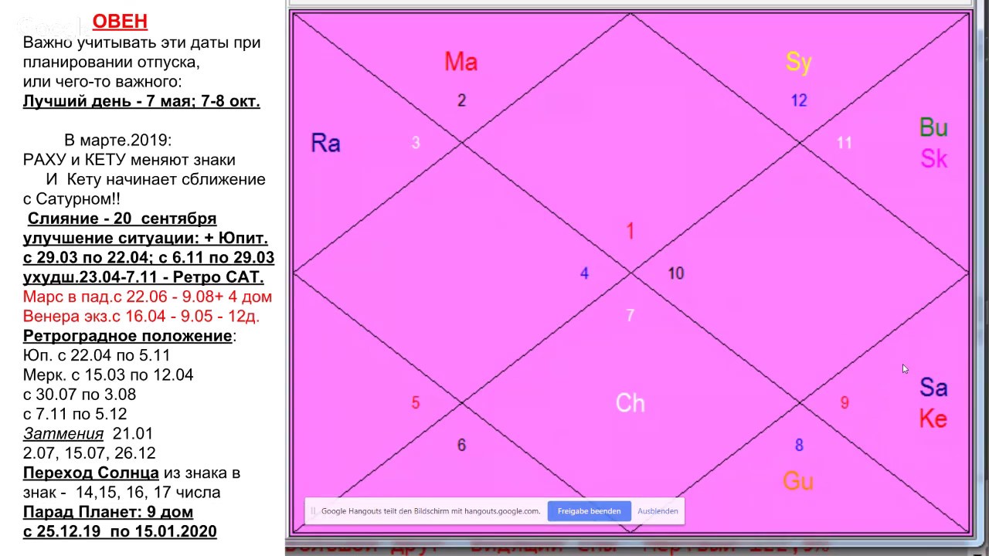Click 'Ретроградное положение' heading
Image resolution: width=989 pixels, height=556 pixels.
tap(127, 336)
